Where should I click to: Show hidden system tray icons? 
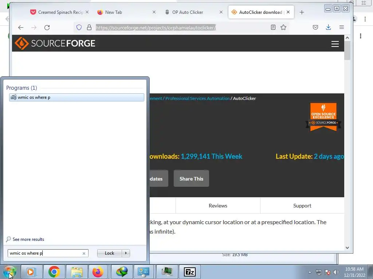coord(310,272)
